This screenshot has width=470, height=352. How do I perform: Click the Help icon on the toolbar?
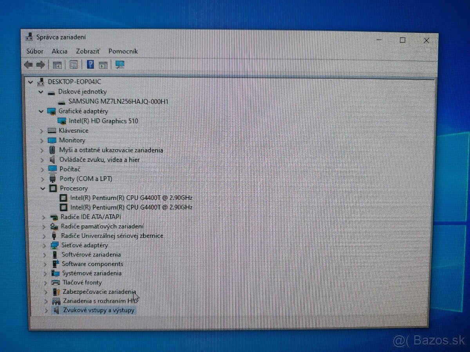90,65
